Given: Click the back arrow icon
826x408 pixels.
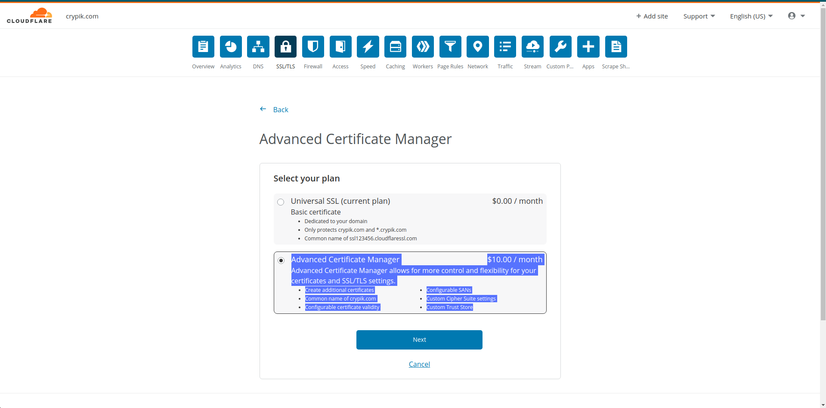Looking at the screenshot, I should coord(263,109).
